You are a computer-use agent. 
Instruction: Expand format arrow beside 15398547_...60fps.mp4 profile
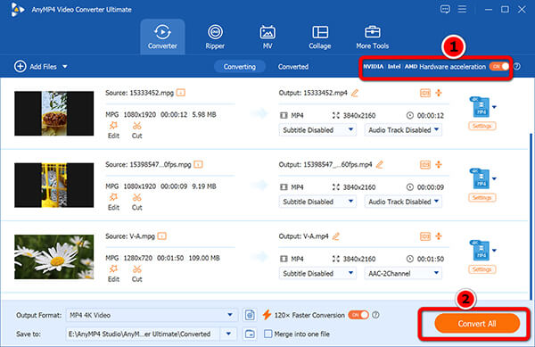coord(494,178)
